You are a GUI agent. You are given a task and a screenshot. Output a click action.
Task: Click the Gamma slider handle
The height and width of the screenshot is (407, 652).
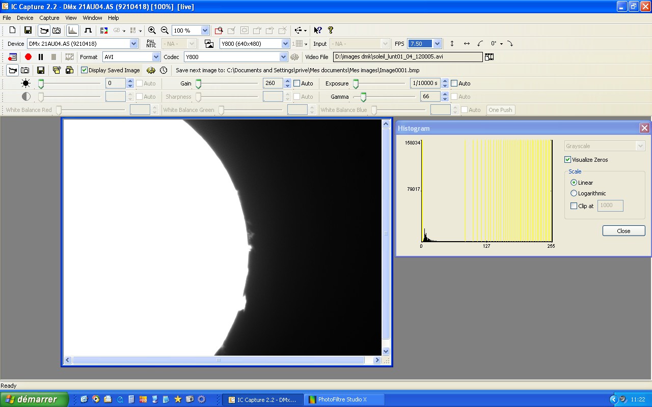[x=363, y=97]
